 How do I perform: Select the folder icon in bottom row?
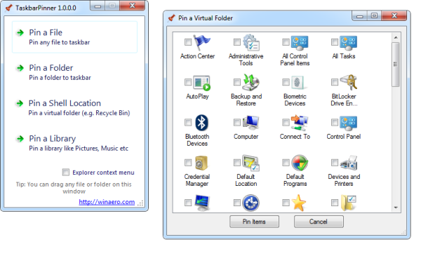[x=349, y=203]
